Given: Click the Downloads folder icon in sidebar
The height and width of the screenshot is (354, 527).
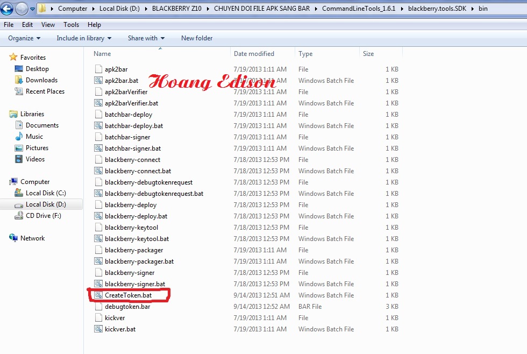Looking at the screenshot, I should (19, 80).
